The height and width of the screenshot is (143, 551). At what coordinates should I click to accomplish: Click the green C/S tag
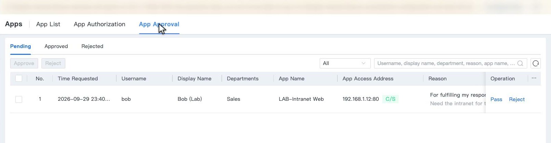point(390,99)
